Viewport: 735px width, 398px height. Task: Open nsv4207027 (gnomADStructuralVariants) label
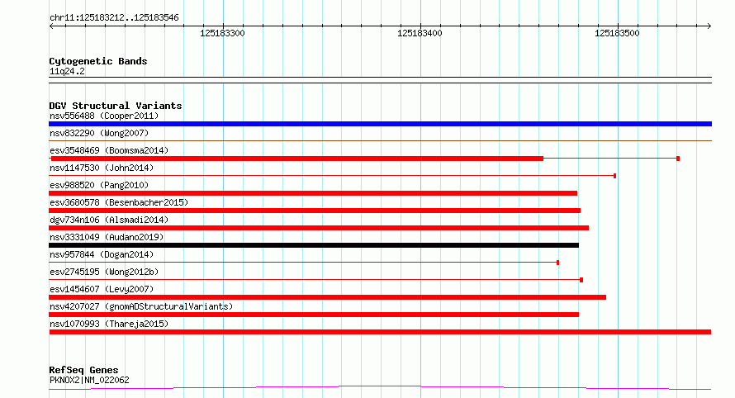click(x=141, y=306)
